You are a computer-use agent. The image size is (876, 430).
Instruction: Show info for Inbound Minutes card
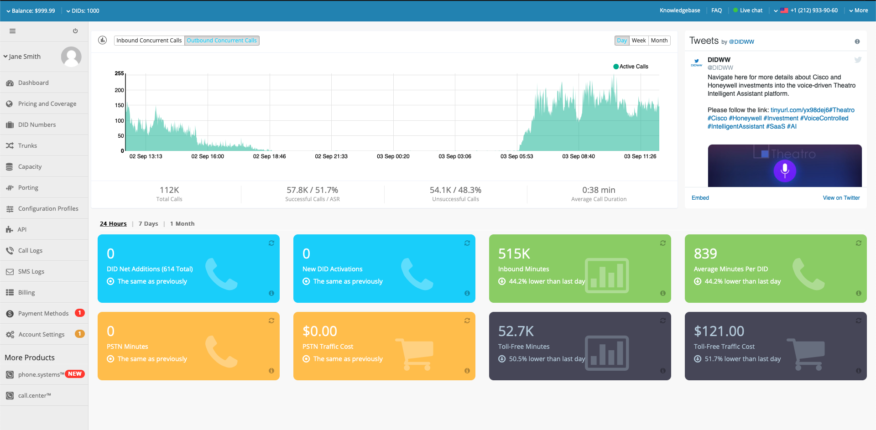click(x=663, y=293)
